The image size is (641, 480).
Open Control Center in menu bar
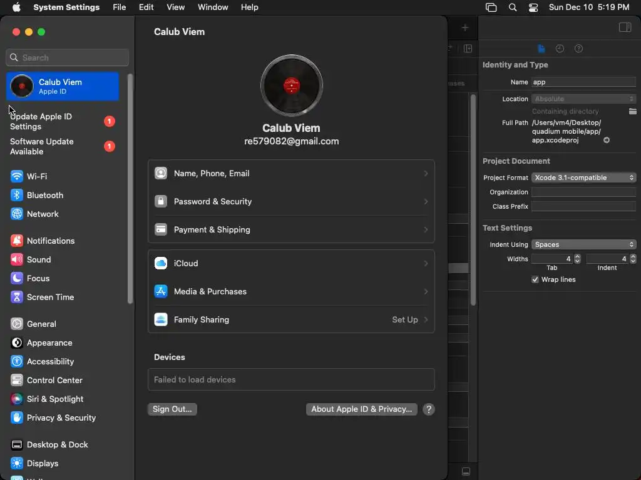tap(533, 7)
